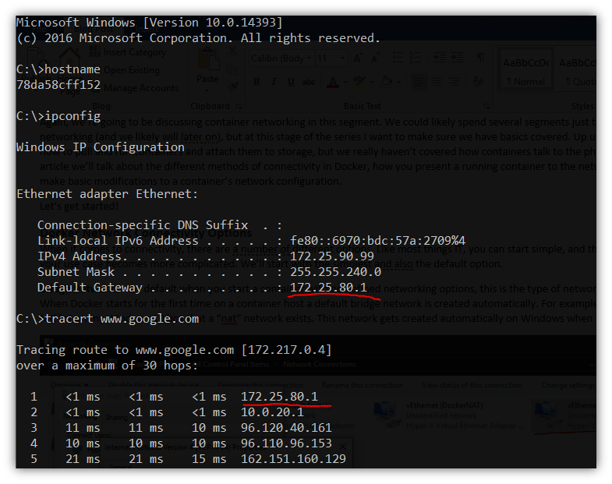Click the Align Left icon
The width and height of the screenshot is (612, 484).
click(419, 82)
